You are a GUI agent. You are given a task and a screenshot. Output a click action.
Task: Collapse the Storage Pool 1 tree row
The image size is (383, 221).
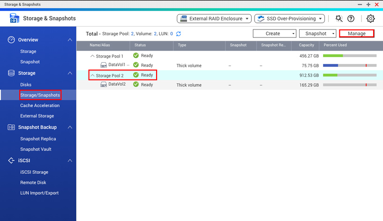point(92,56)
